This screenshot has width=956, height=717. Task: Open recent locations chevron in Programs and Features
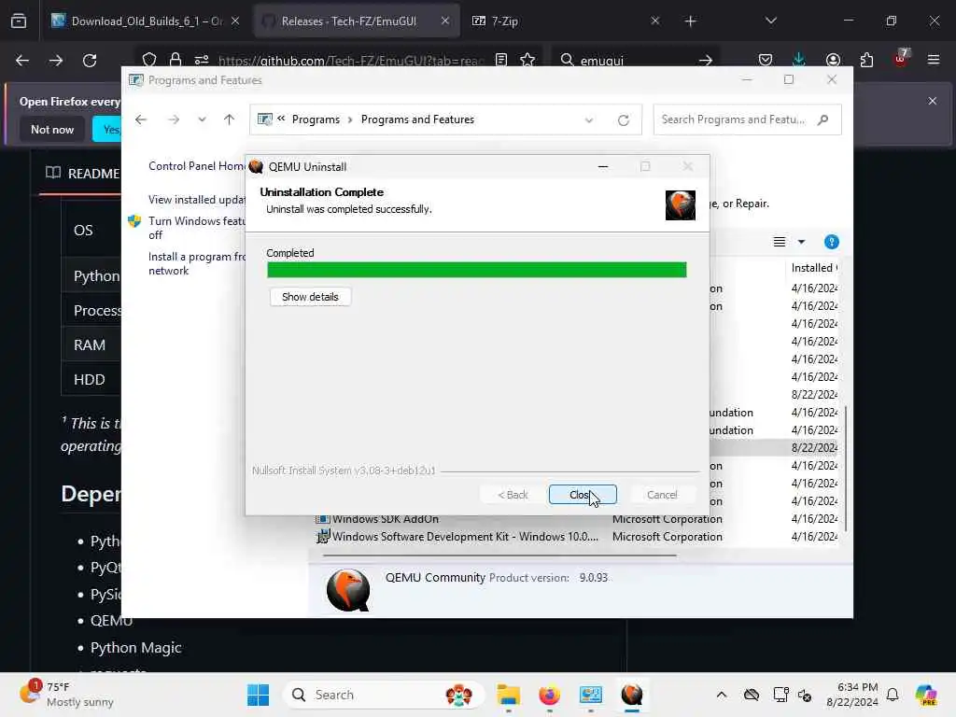pos(202,119)
